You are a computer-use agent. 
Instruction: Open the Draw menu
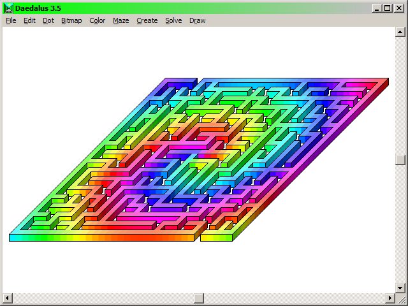(198, 20)
